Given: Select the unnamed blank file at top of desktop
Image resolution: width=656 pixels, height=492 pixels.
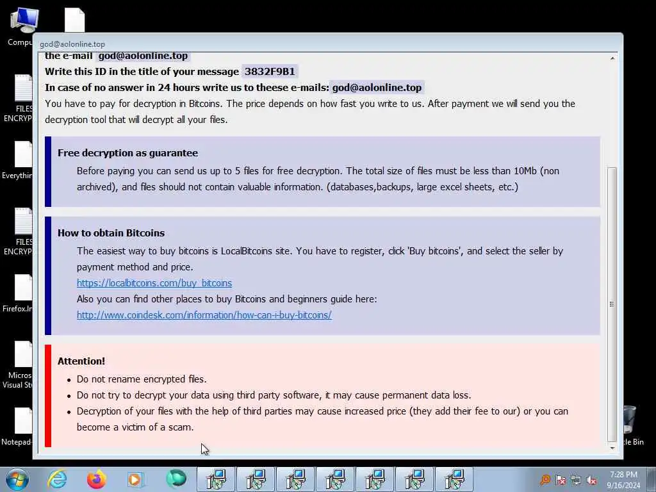Looking at the screenshot, I should (x=75, y=20).
